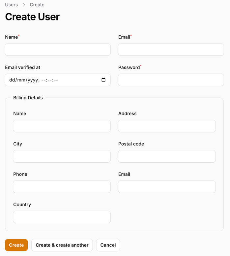Click the Country input field

(x=62, y=217)
